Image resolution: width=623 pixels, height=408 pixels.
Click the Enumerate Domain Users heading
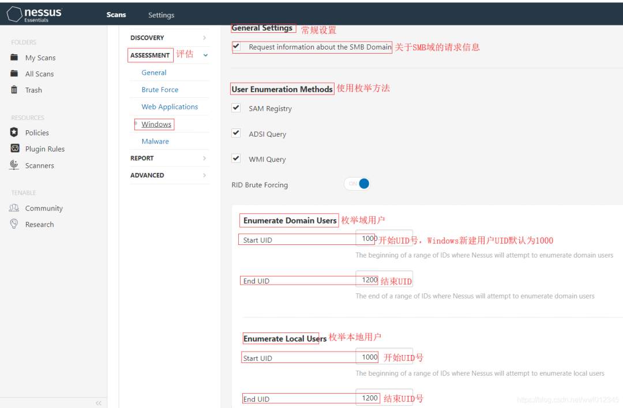tap(290, 220)
